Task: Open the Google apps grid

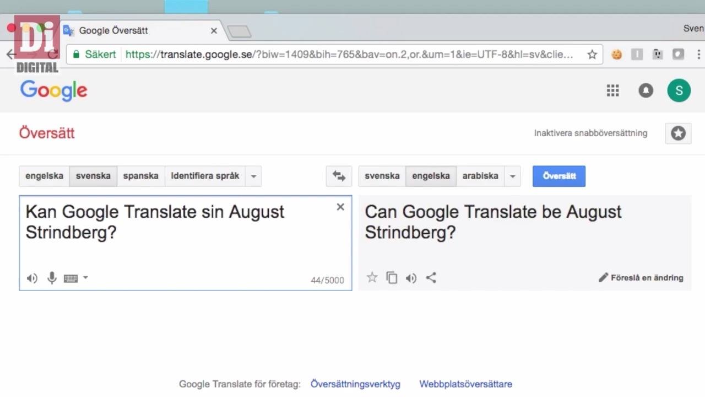Action: (x=613, y=90)
